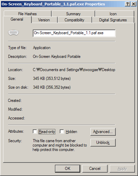Open the context help question-mark button
The height and width of the screenshot is (176, 138).
click(x=128, y=4)
